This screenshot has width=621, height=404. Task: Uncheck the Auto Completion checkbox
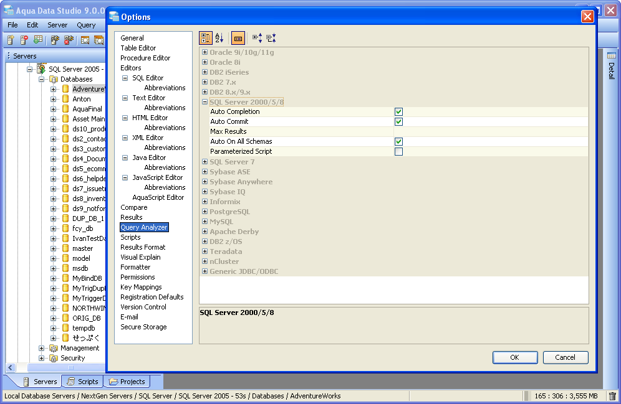pos(399,112)
